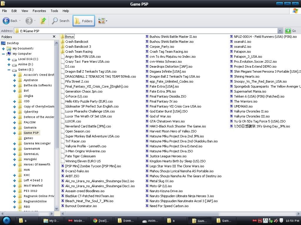Click the Go button

pos(291,31)
